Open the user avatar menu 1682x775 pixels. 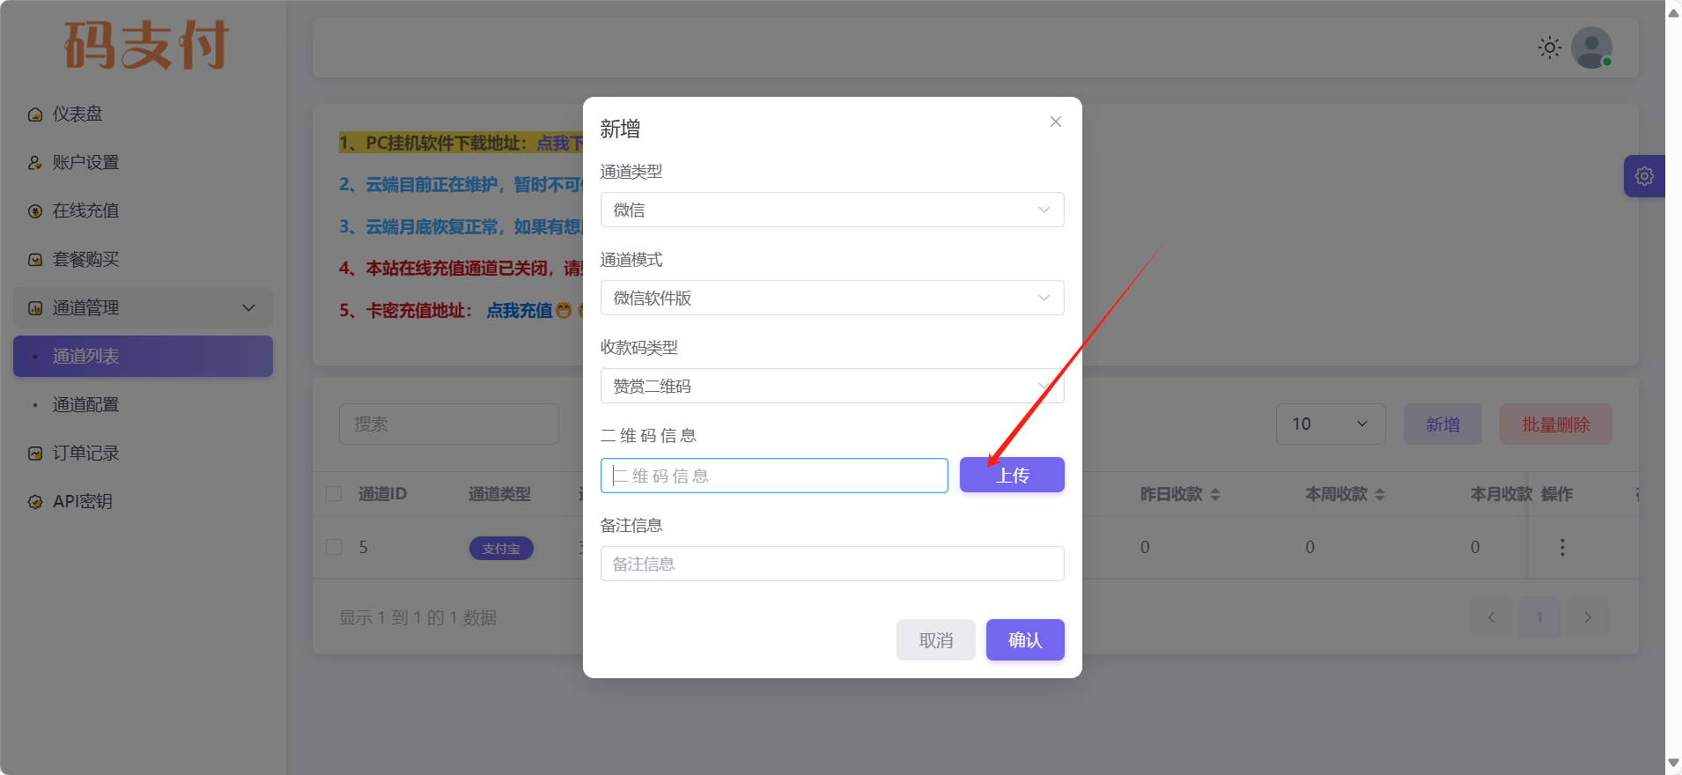click(1592, 48)
